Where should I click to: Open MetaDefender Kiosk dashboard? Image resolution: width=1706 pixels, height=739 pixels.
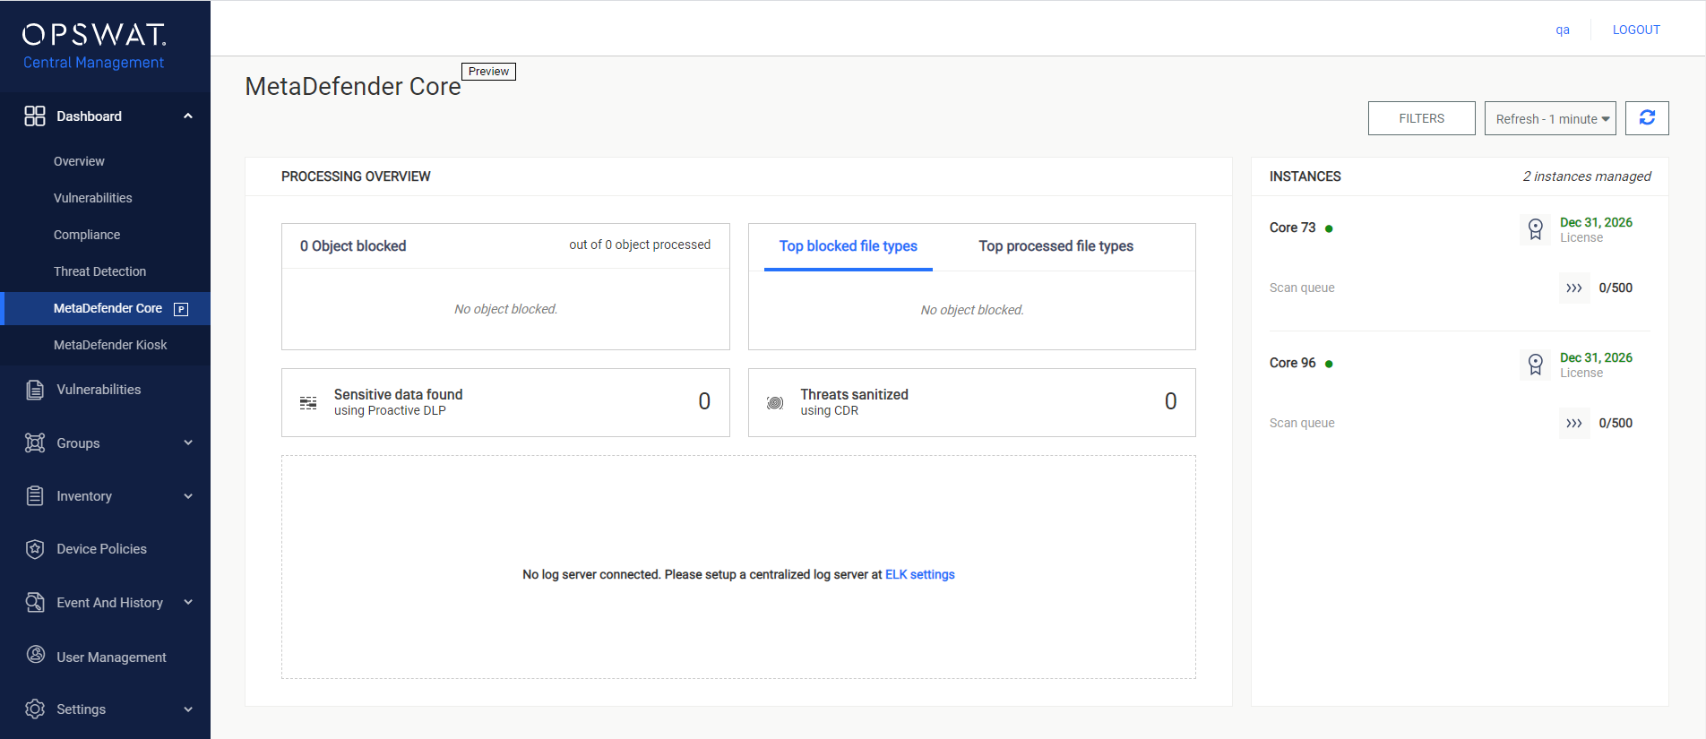[110, 345]
